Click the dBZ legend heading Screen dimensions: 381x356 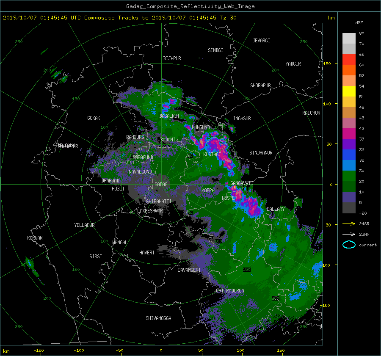[359, 22]
